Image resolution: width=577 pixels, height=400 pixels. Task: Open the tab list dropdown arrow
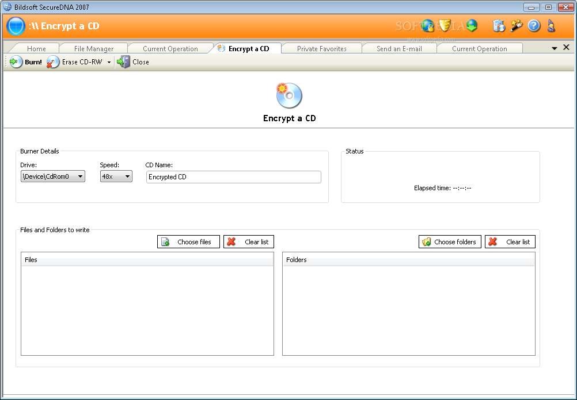(554, 48)
